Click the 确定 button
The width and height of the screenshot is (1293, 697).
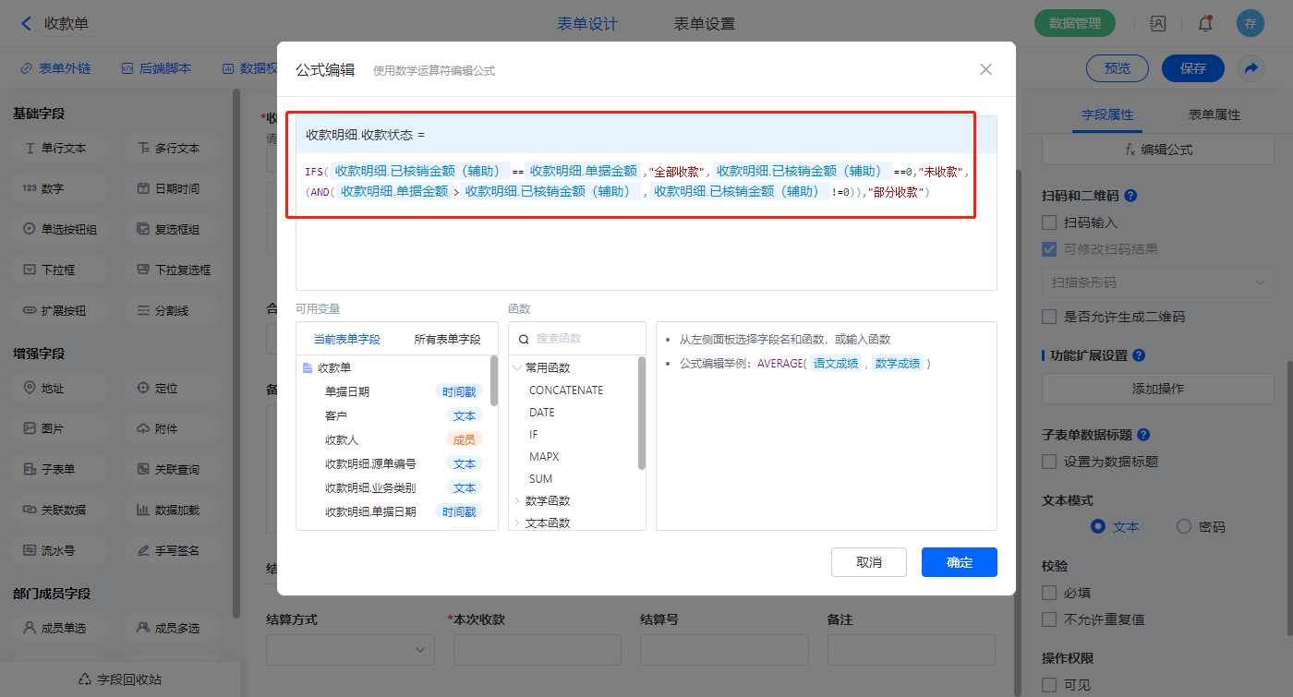959,562
